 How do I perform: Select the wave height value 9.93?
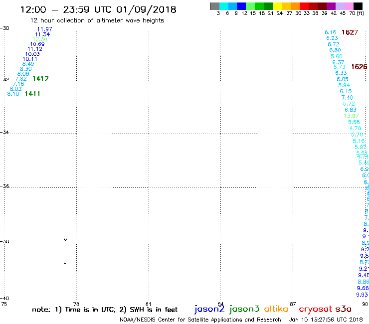click(x=362, y=295)
